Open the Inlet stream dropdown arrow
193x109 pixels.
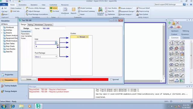click(56, 43)
